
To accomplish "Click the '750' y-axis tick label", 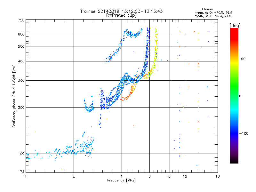I will tap(21, 20).
